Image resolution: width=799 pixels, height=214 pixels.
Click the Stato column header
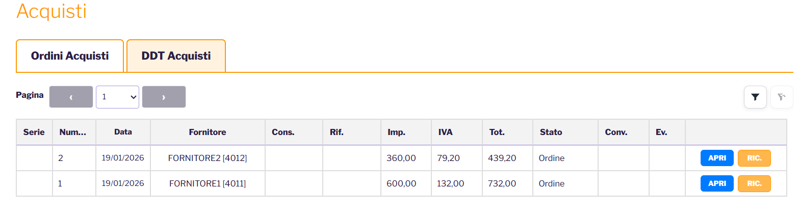point(551,132)
